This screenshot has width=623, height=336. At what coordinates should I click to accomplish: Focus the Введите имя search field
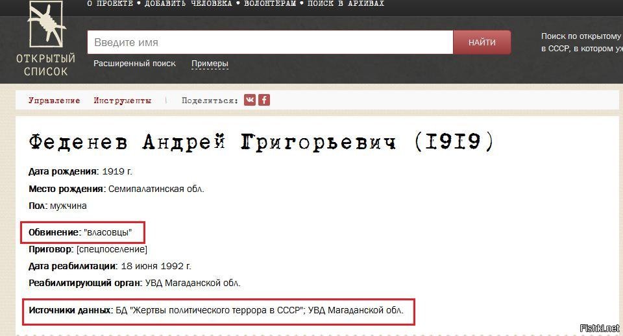tap(270, 42)
